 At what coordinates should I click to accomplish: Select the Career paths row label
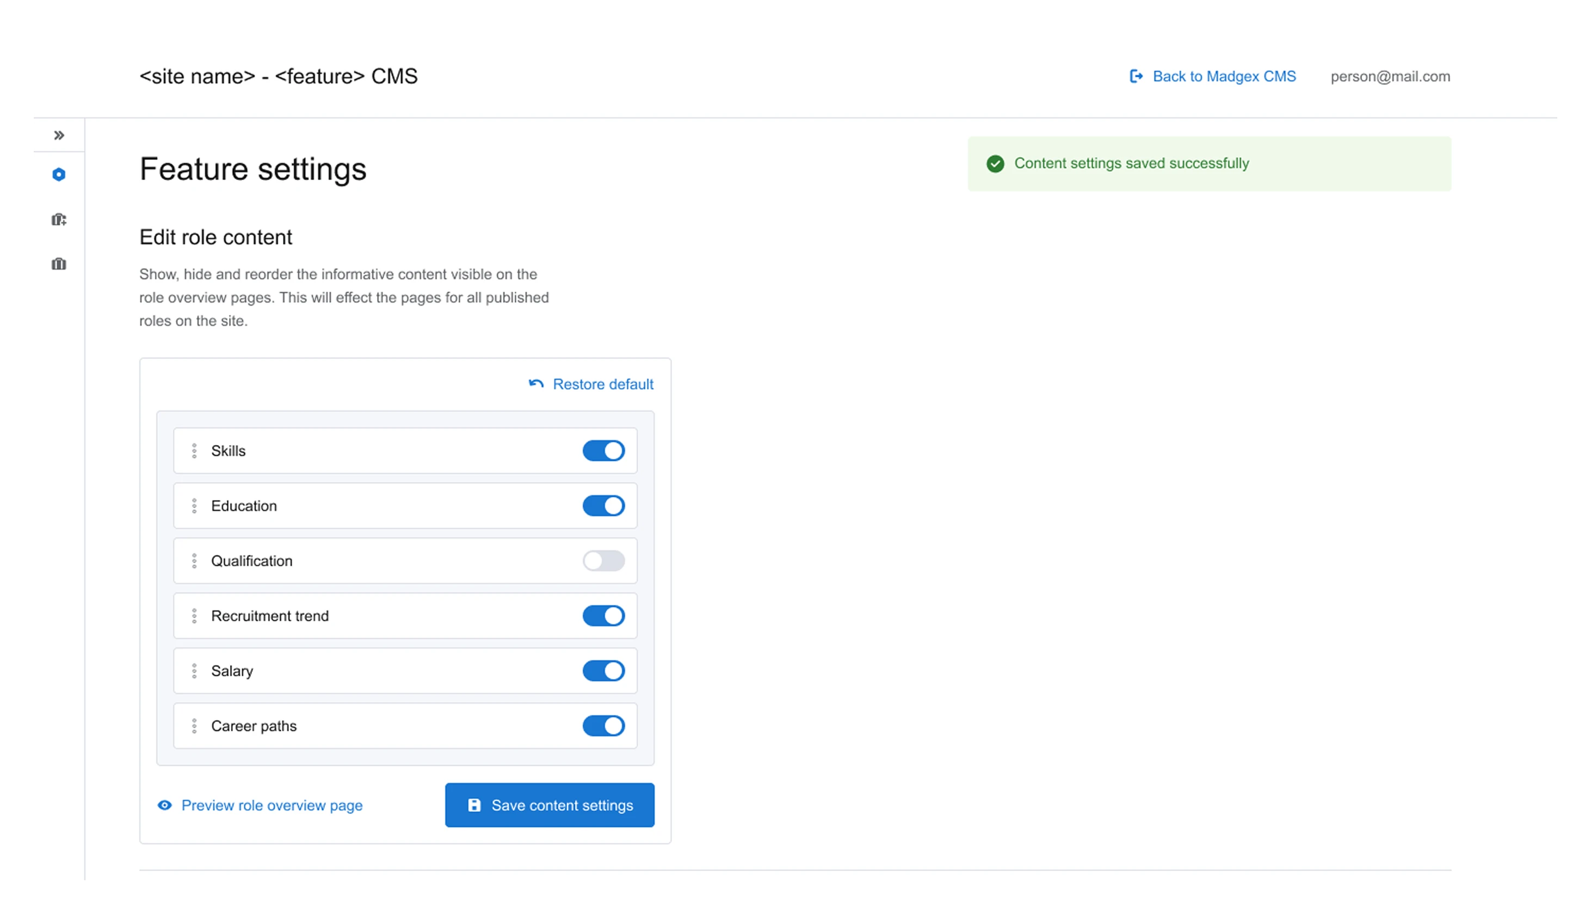pyautogui.click(x=254, y=726)
